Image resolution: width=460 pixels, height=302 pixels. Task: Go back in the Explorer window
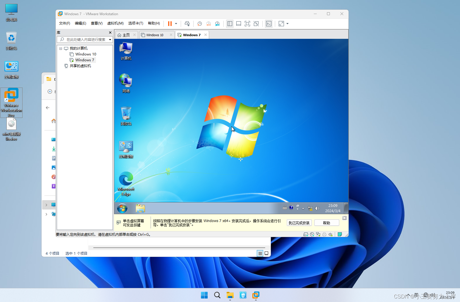pyautogui.click(x=48, y=108)
